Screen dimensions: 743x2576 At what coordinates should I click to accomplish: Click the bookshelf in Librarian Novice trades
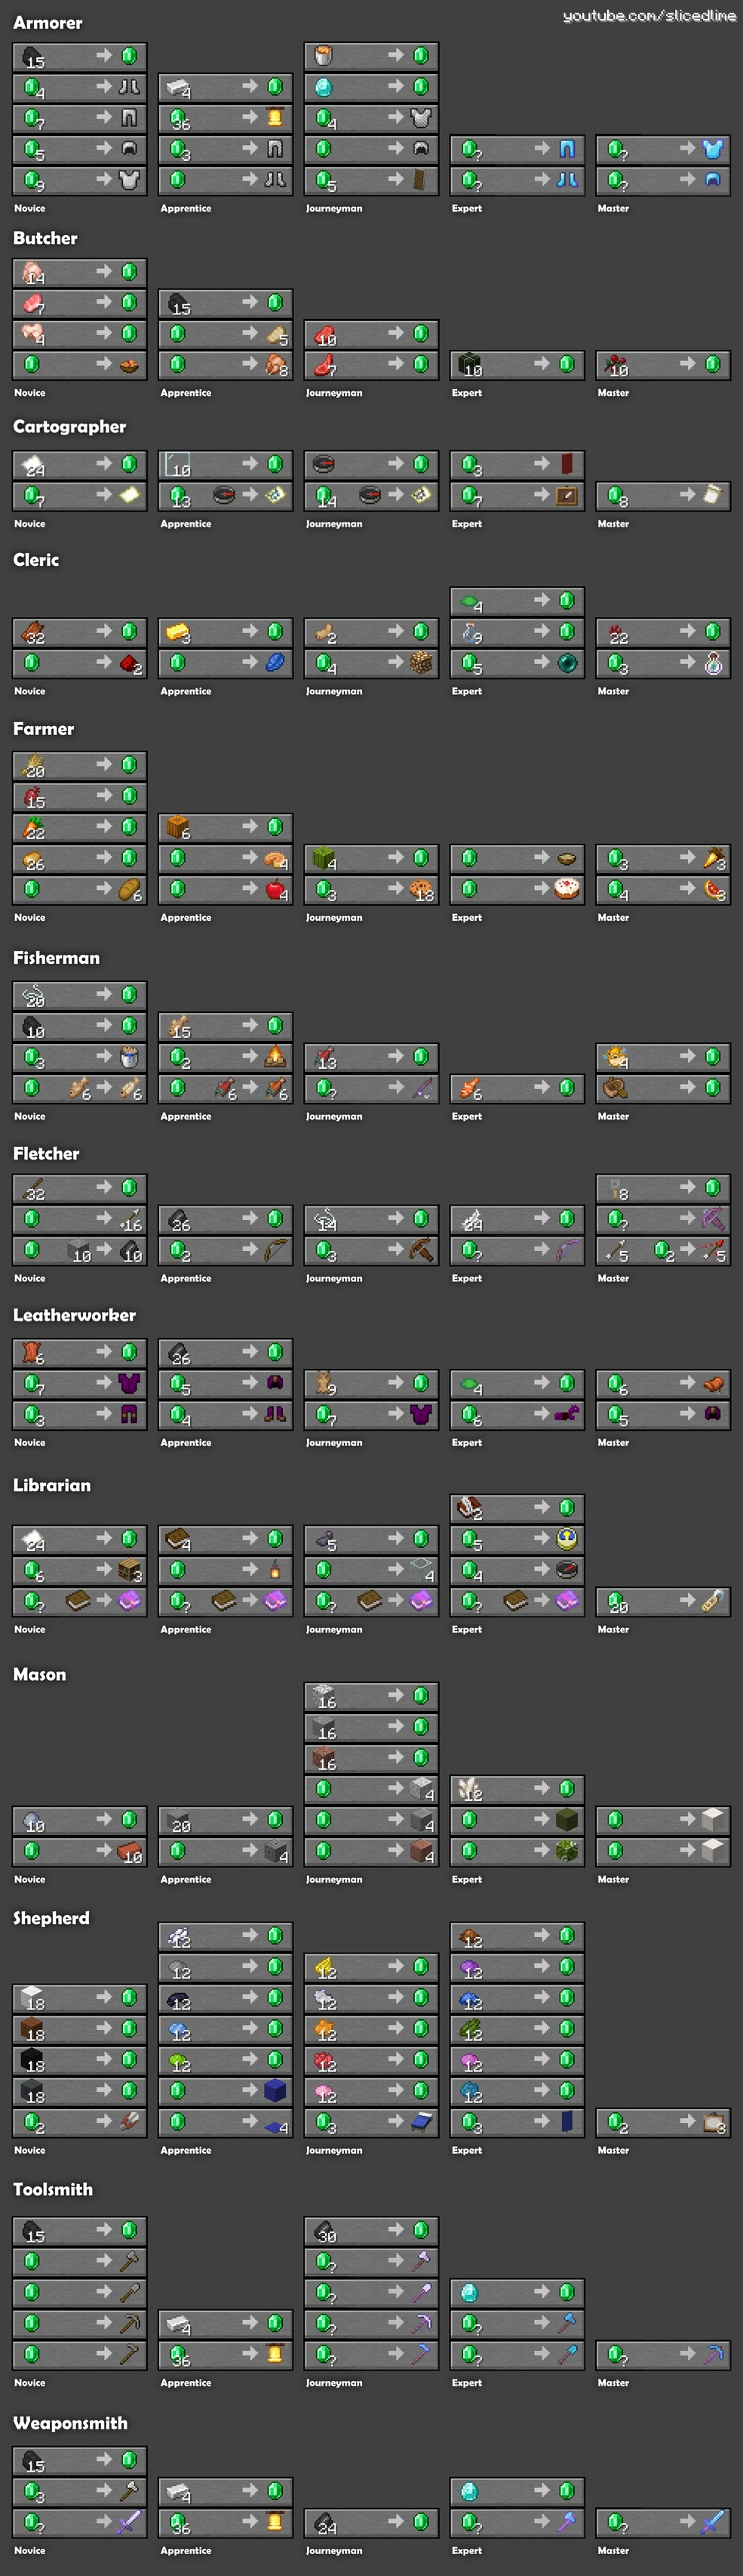tap(130, 1569)
